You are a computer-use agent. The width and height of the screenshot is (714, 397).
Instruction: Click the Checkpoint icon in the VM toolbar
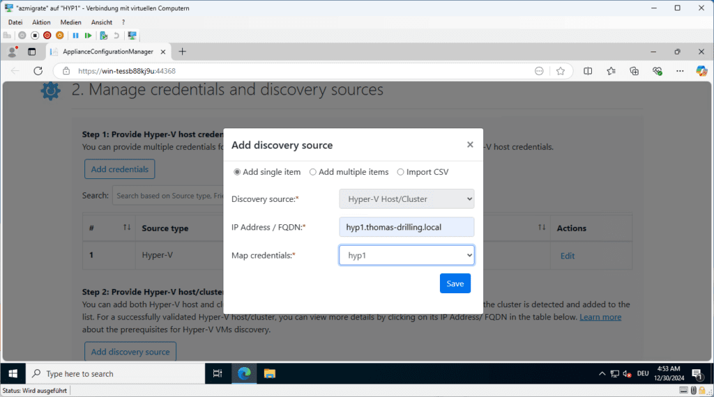[104, 36]
